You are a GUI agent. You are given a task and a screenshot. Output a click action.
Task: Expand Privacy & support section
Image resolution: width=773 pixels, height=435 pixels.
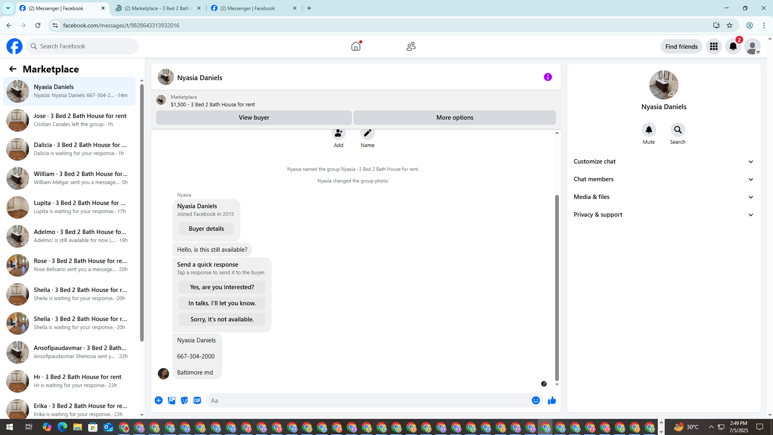(663, 215)
